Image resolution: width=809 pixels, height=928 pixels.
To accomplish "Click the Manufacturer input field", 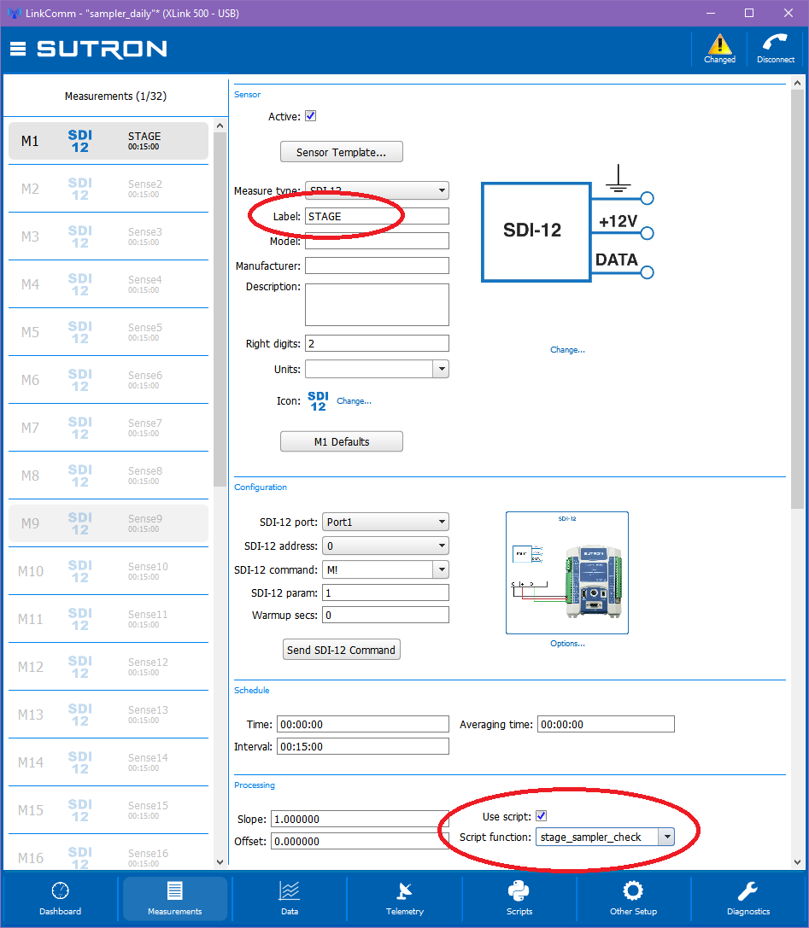I will (x=377, y=266).
